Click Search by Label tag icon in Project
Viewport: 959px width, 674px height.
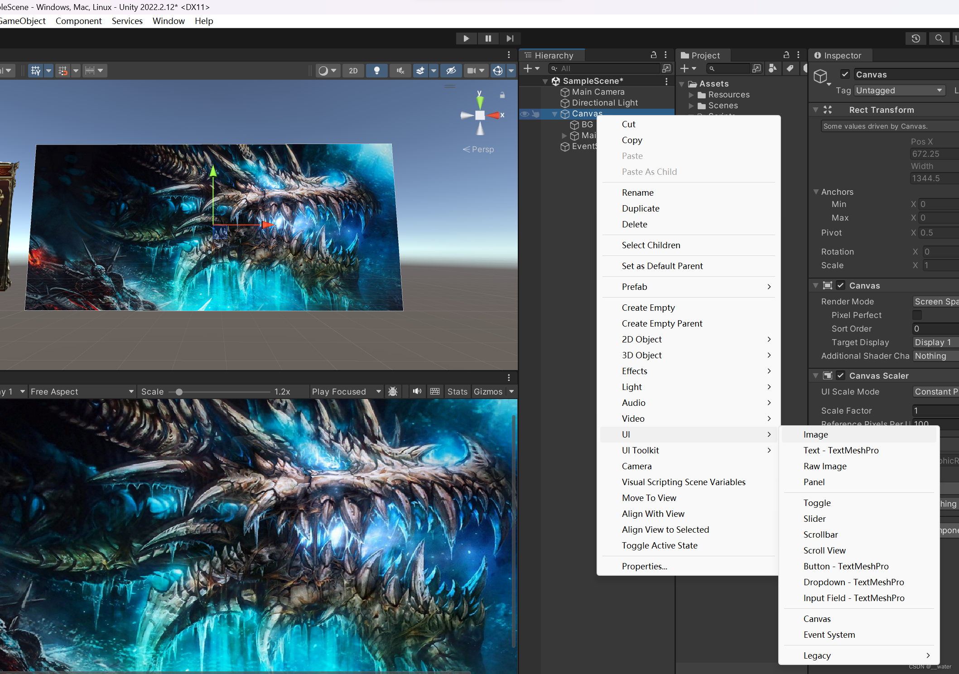tap(790, 68)
